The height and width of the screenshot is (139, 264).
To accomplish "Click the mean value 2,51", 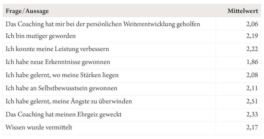I will (252, 101).
